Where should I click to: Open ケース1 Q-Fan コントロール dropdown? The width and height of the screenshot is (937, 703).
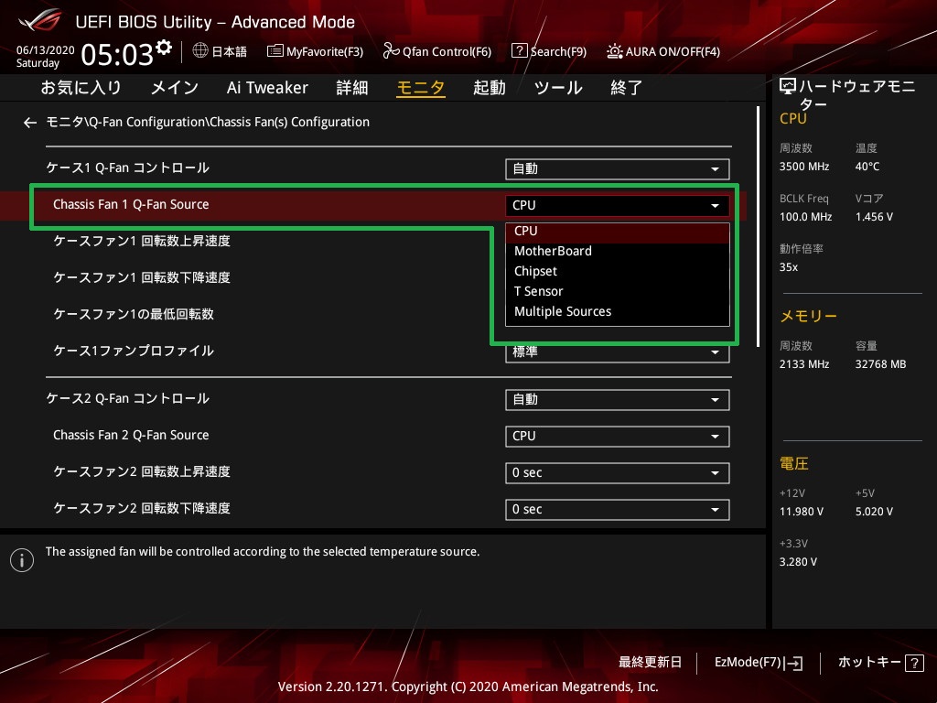tap(618, 169)
